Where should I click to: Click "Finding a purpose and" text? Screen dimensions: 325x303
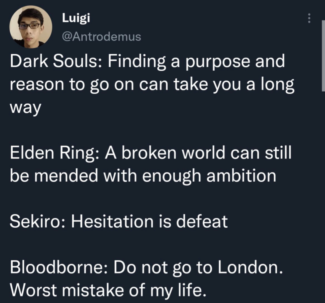click(x=196, y=61)
